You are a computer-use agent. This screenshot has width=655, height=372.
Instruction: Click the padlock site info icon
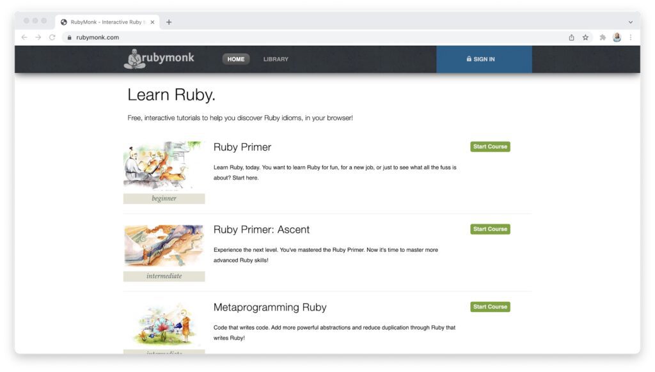click(69, 37)
